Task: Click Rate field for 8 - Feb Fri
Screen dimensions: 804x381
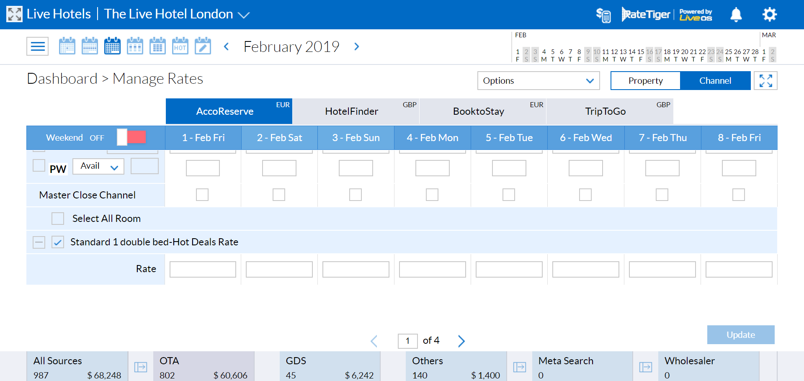Action: coord(739,269)
